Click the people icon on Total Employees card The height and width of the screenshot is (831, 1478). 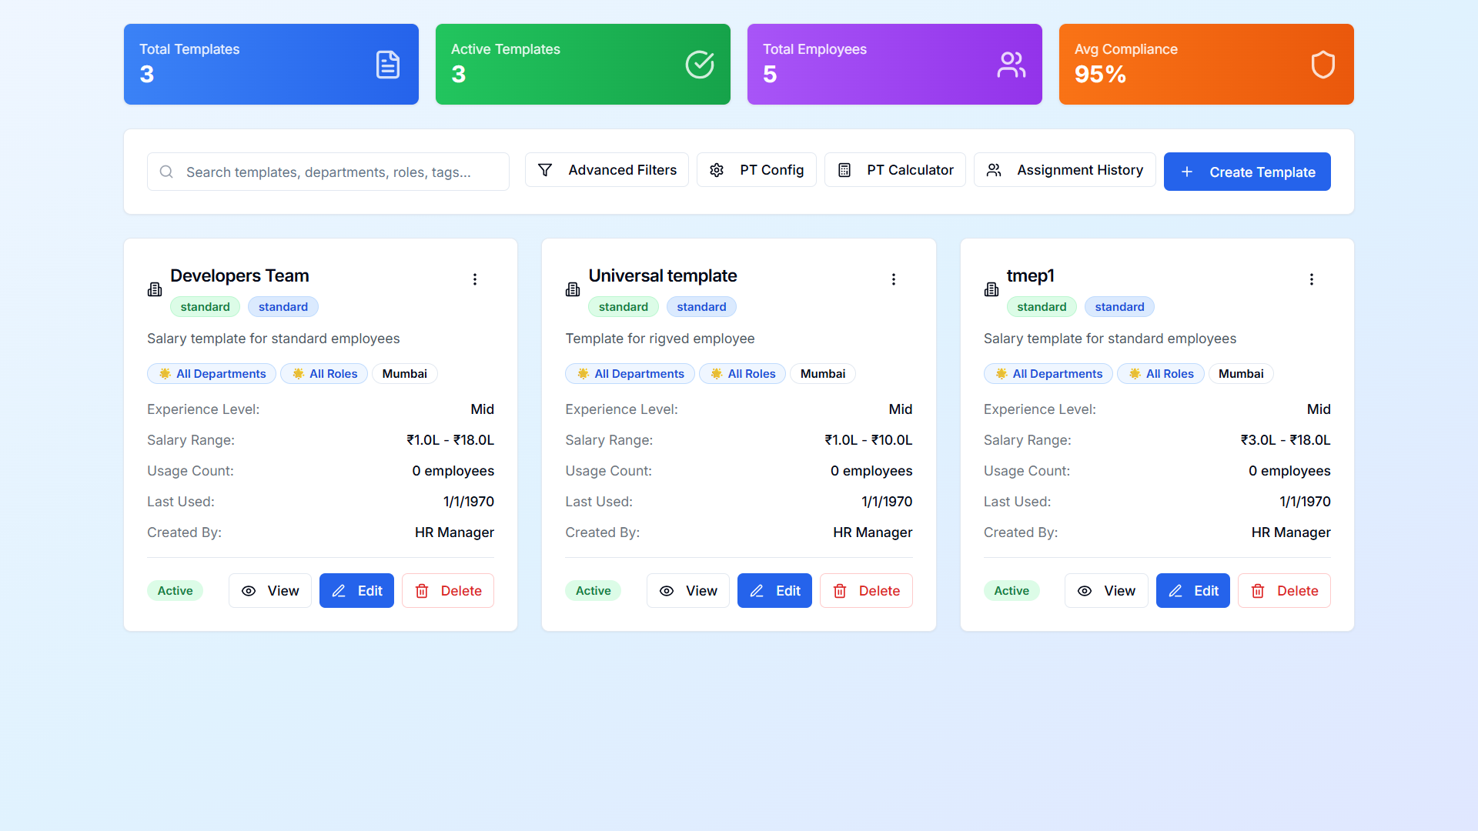click(x=1011, y=65)
